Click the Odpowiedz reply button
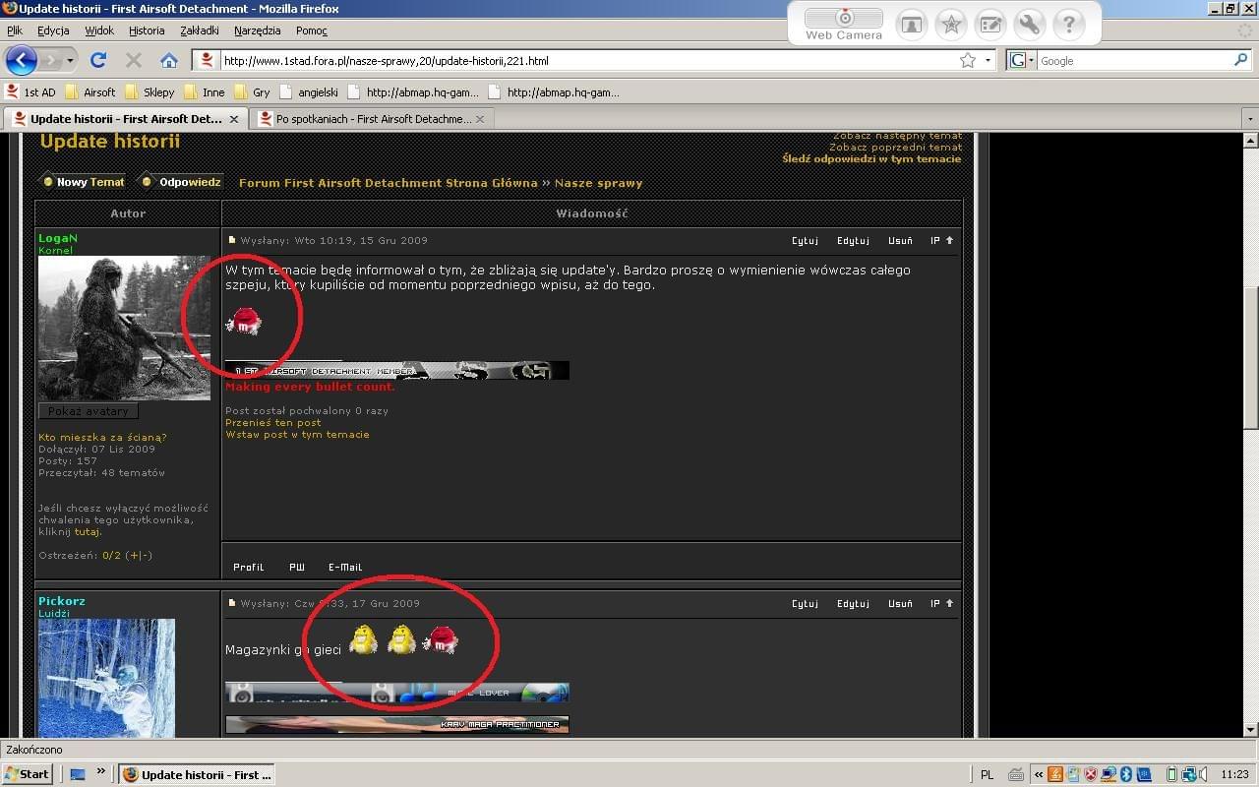Viewport: 1259px width, 787px height. pos(183,182)
